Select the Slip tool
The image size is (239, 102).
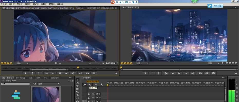click(x=77, y=98)
